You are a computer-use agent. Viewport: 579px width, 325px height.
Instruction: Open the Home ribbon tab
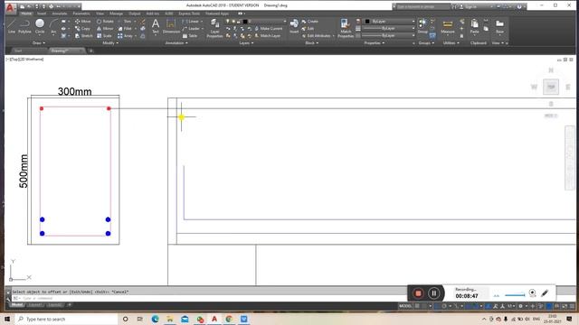pos(26,14)
